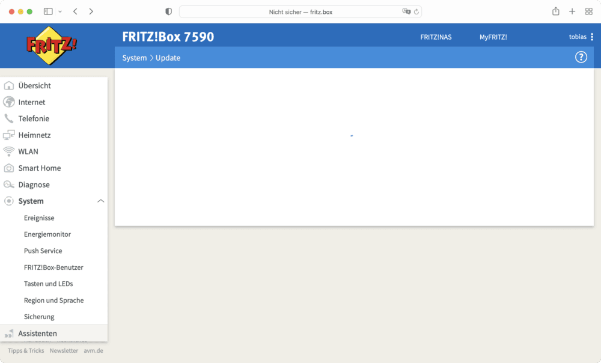The height and width of the screenshot is (363, 601).
Task: Click the Newsletter link
Action: pyautogui.click(x=64, y=350)
